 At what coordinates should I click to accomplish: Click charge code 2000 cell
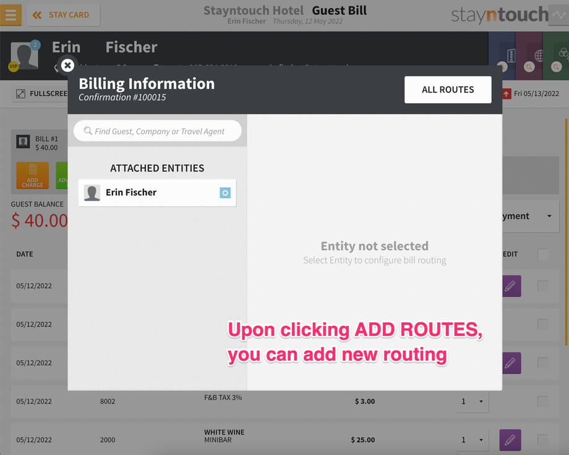pos(108,440)
